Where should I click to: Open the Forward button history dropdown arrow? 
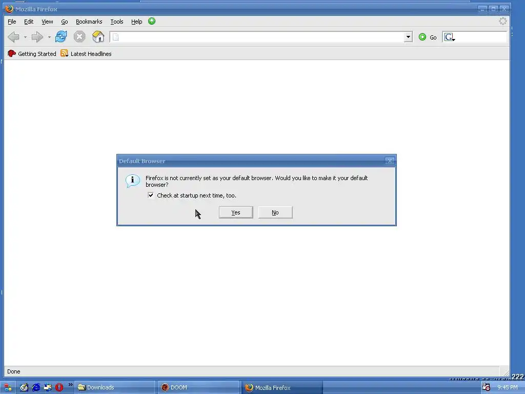(x=49, y=37)
